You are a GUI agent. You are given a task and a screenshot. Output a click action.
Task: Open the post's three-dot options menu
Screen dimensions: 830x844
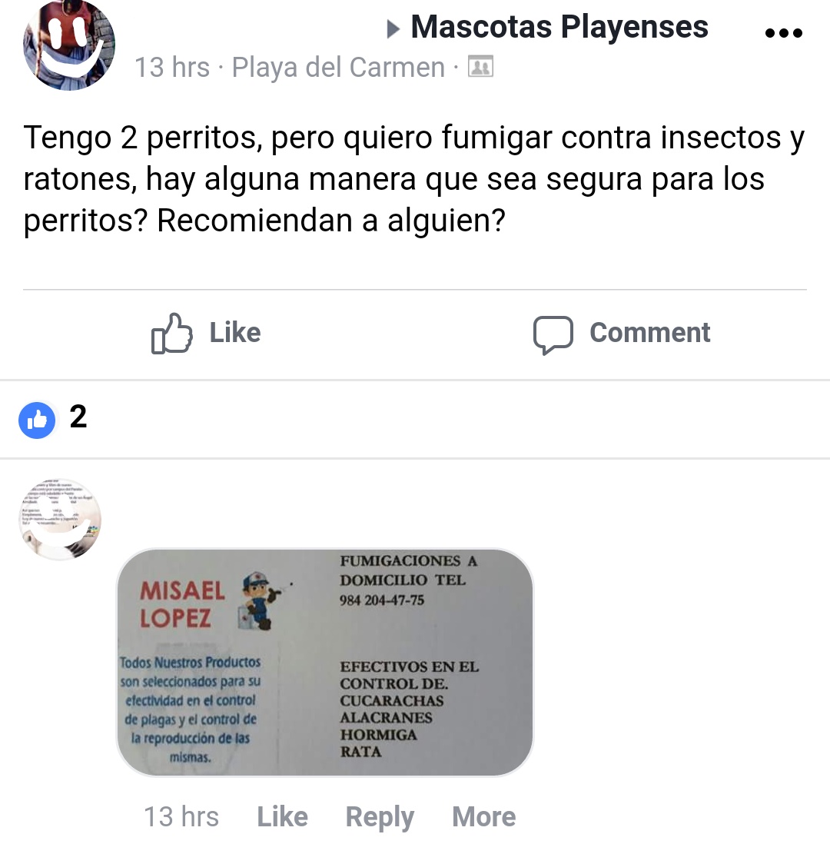(x=783, y=33)
